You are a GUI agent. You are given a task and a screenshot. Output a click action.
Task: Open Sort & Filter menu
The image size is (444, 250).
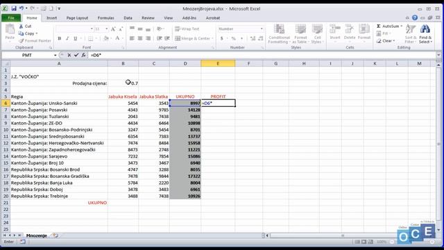(410, 34)
